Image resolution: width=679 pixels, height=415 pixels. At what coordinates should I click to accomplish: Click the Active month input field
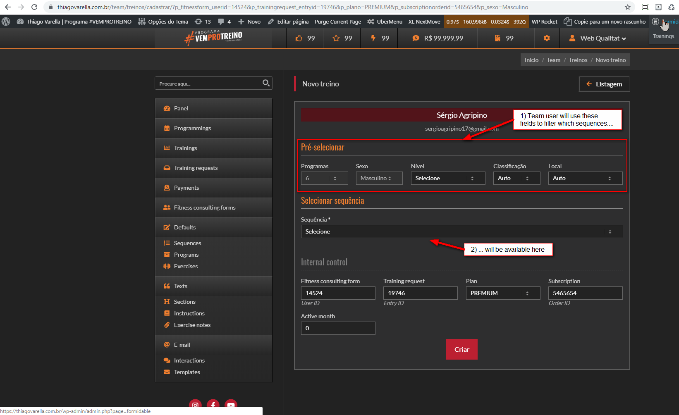coord(338,328)
